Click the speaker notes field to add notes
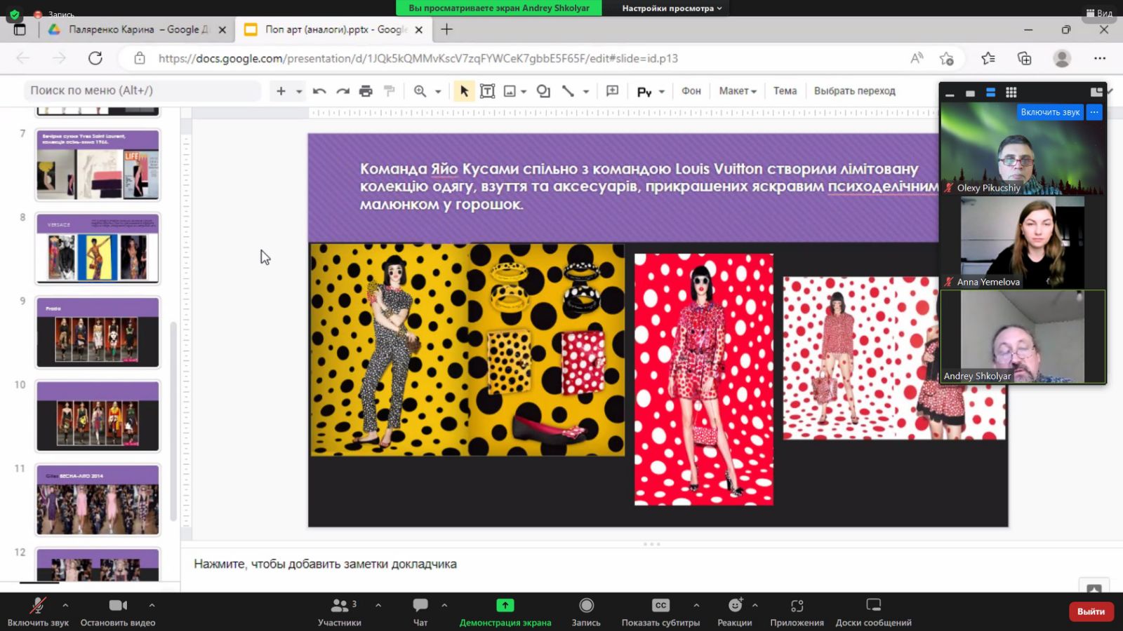Image resolution: width=1123 pixels, height=631 pixels. [325, 564]
